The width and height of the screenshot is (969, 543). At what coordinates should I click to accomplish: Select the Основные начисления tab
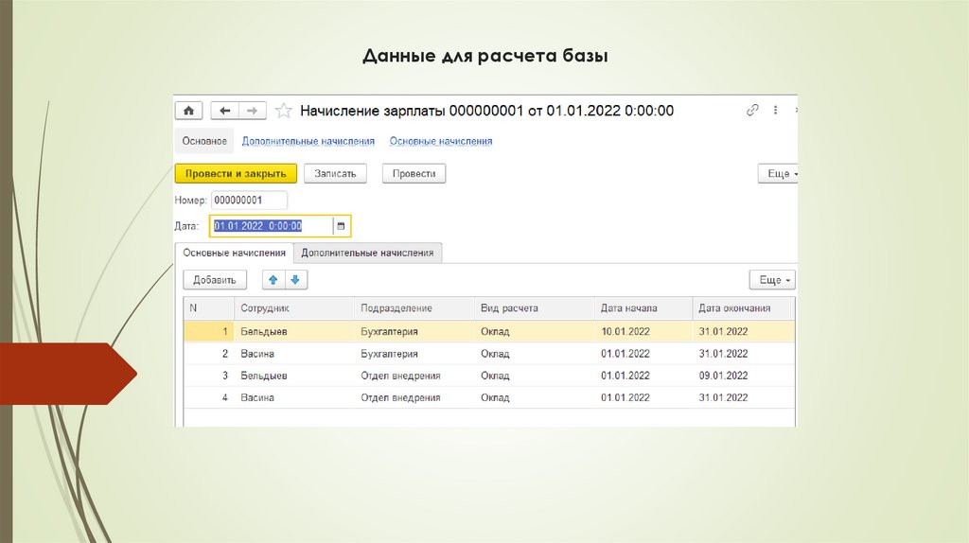[234, 253]
